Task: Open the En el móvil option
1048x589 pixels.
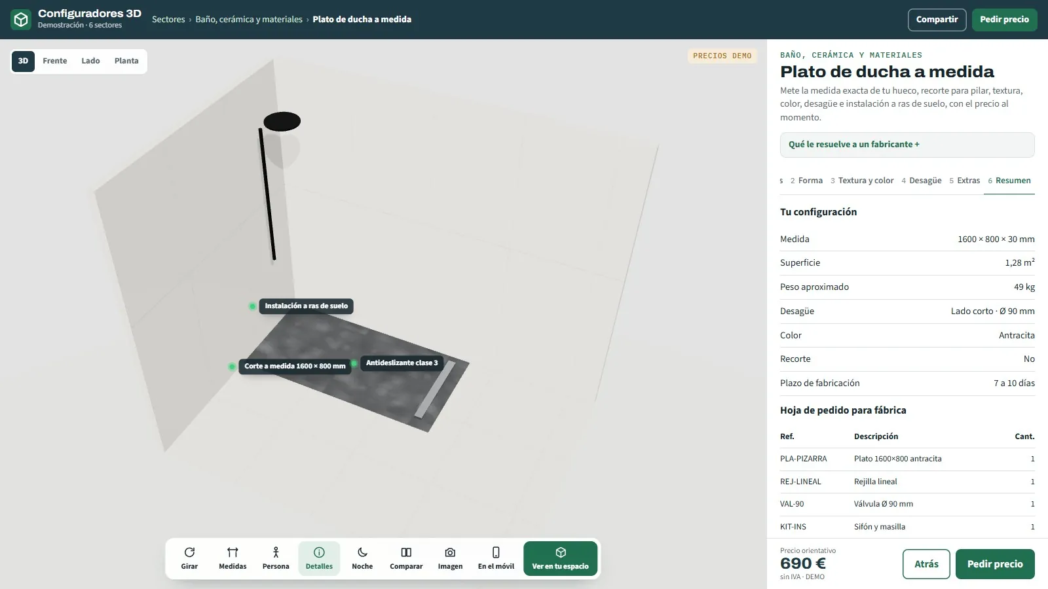Action: click(496, 558)
